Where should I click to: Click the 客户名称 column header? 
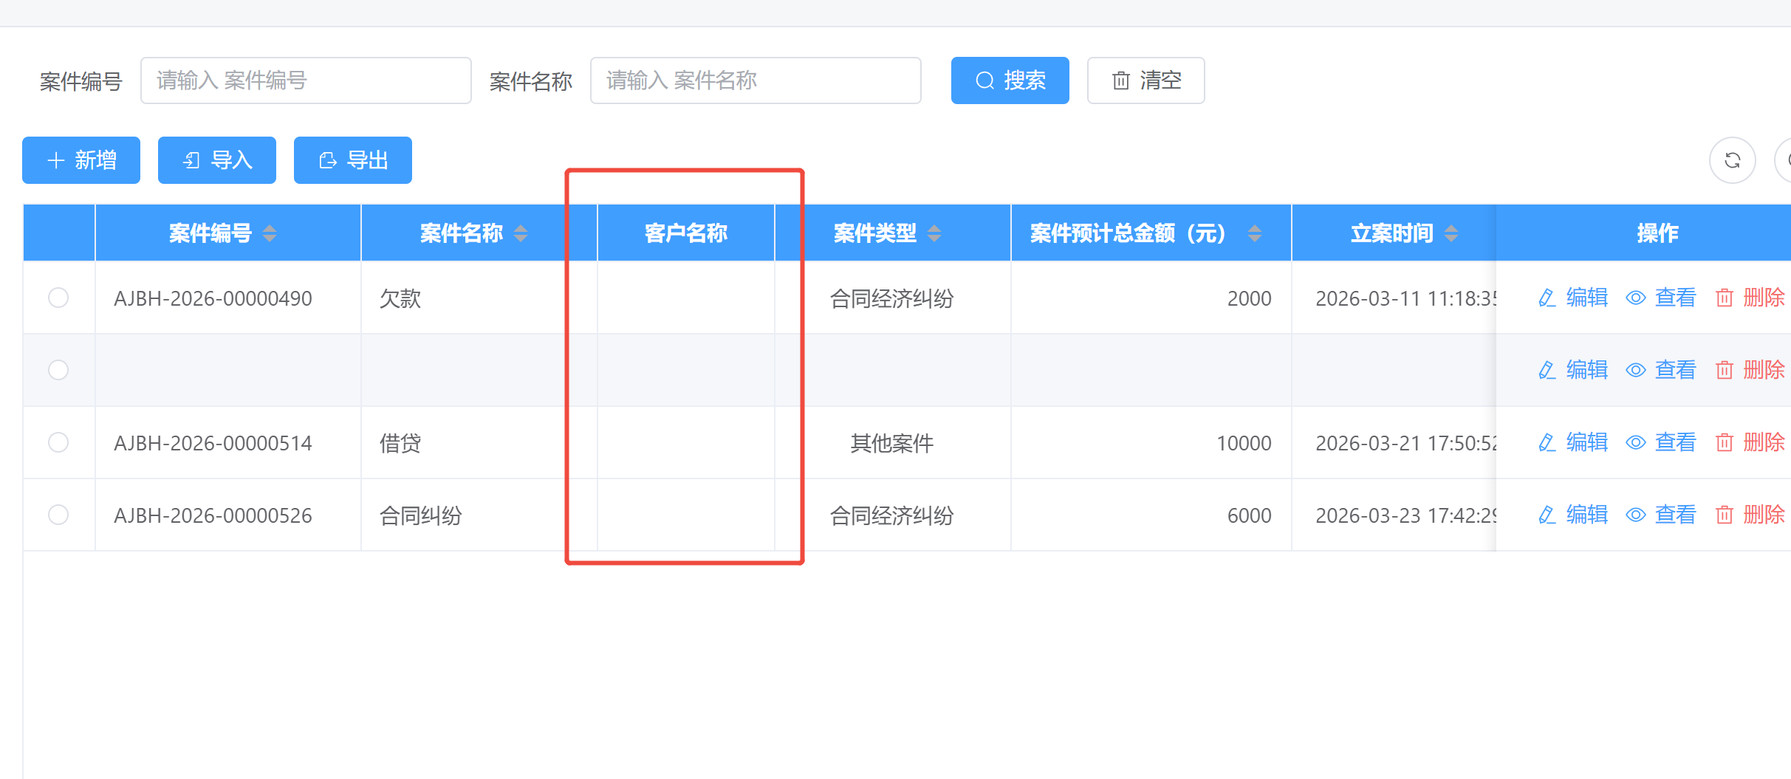tap(685, 233)
